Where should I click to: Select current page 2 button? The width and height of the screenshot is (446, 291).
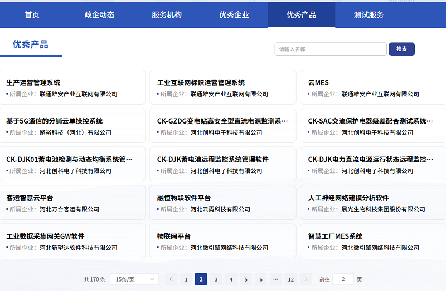coord(201,279)
